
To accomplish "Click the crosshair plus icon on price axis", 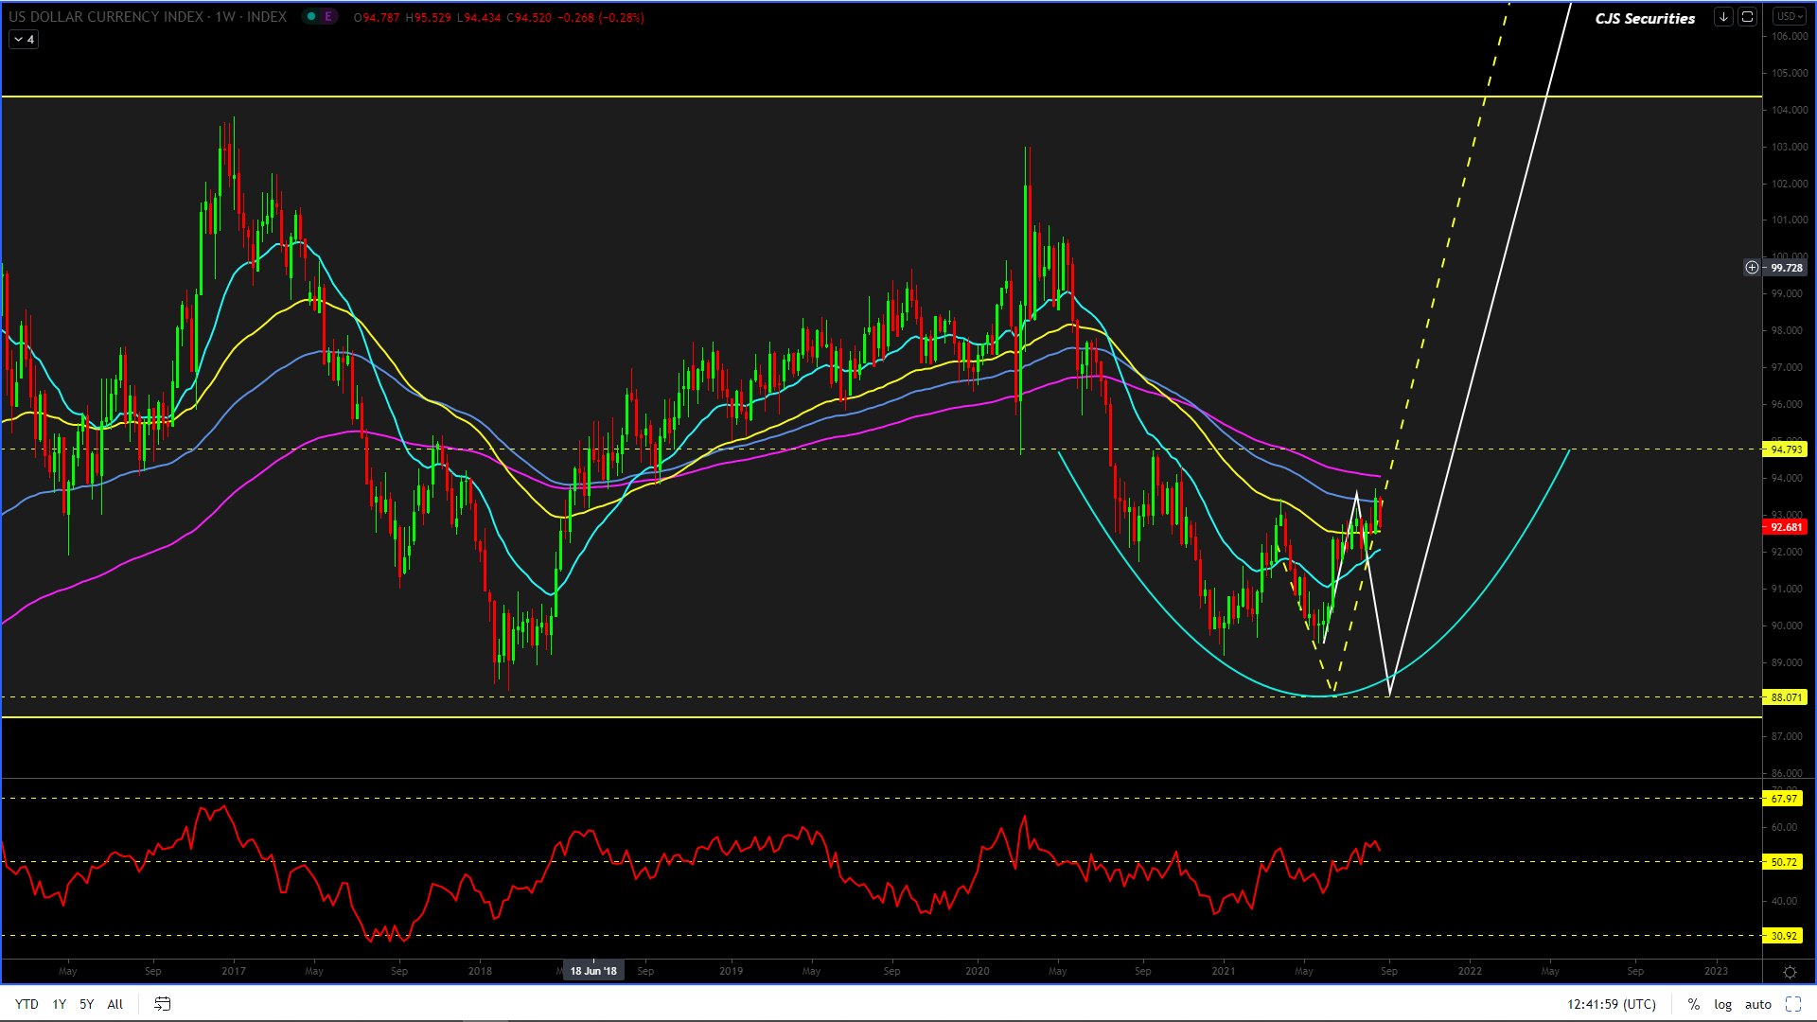I will [1752, 268].
